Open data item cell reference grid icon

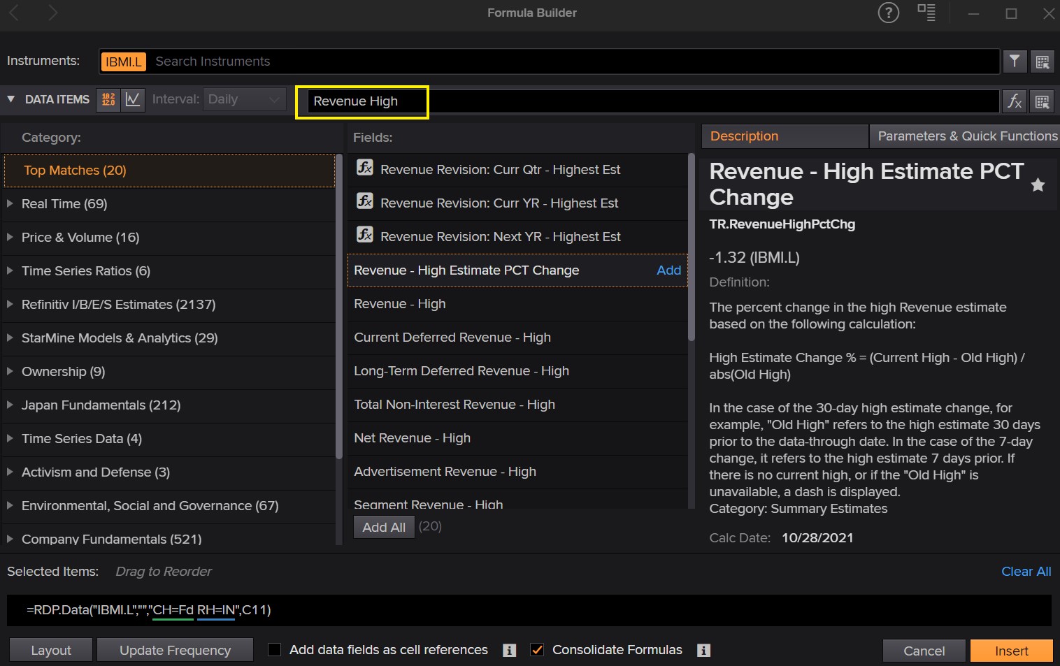pos(1042,101)
